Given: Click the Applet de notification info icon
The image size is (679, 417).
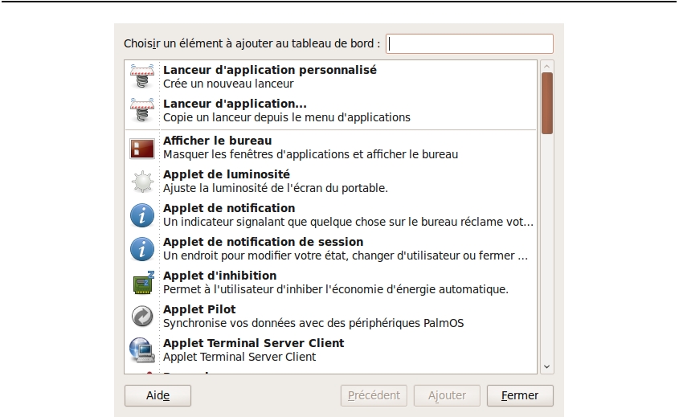Looking at the screenshot, I should [x=142, y=215].
